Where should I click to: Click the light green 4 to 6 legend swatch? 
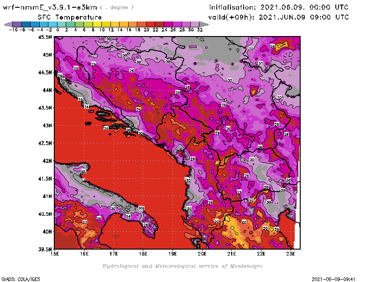79,24
